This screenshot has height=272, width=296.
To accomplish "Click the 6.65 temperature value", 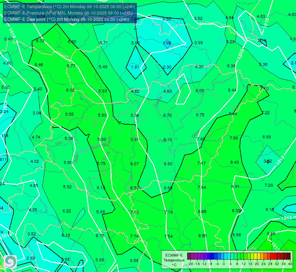I will (72, 42).
